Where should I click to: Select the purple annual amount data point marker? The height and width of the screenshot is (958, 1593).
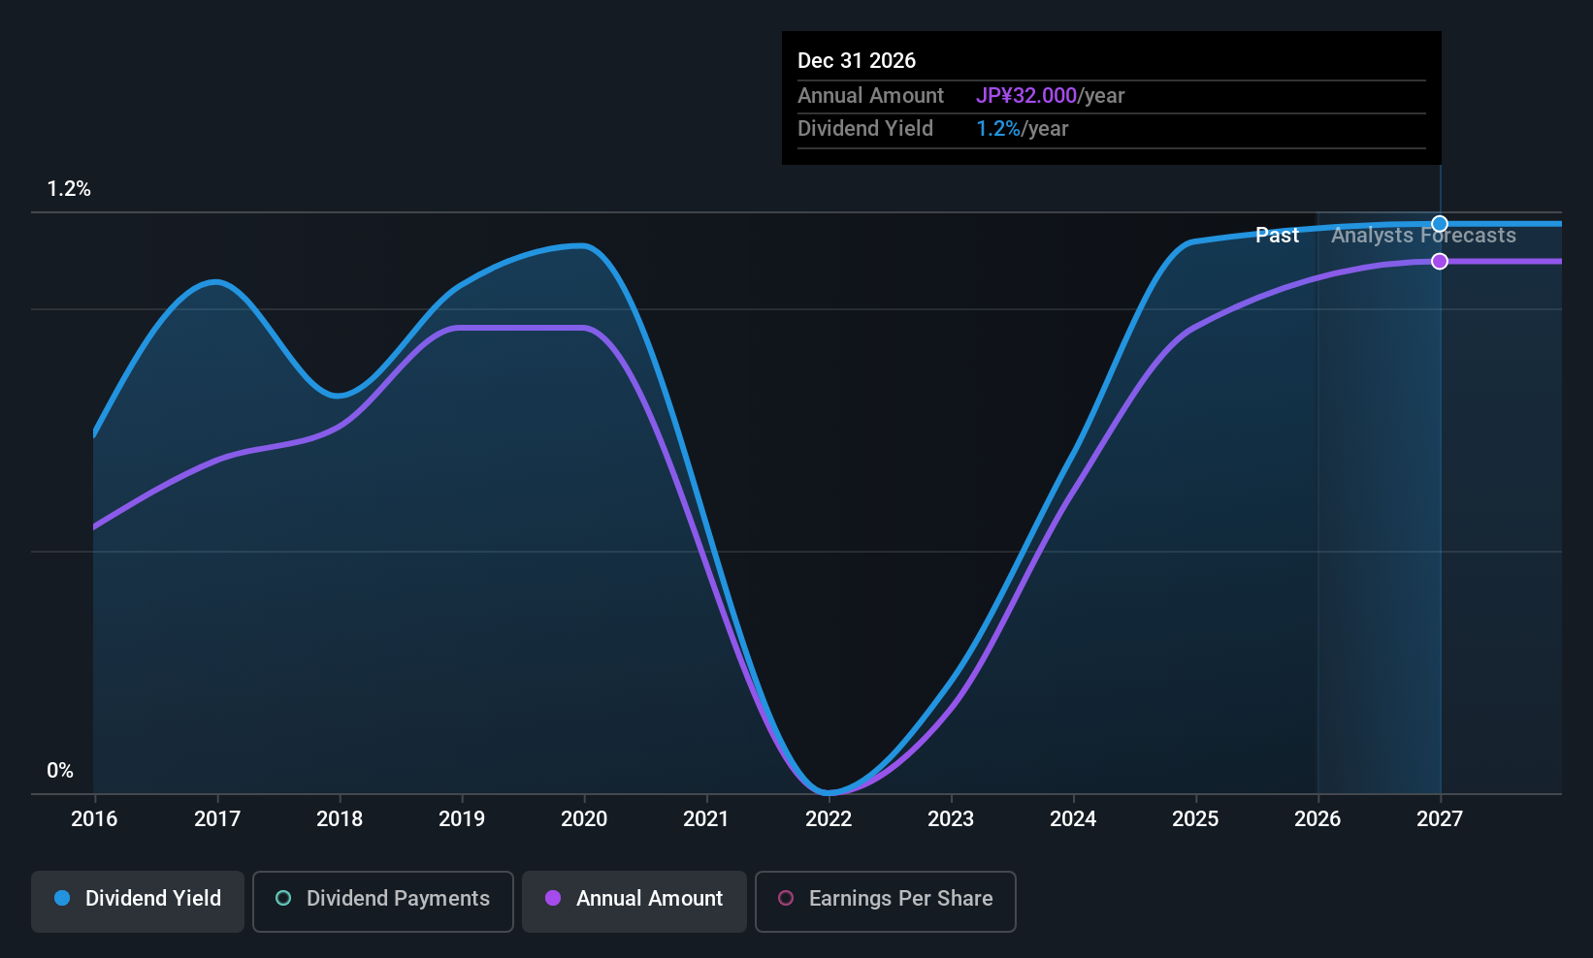click(1440, 261)
